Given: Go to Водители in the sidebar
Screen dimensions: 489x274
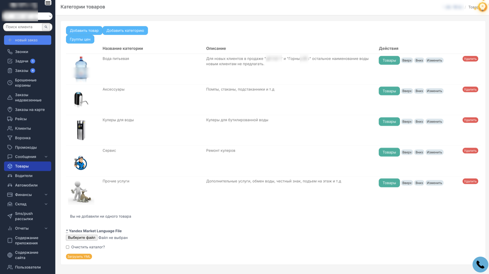Looking at the screenshot, I should tap(23, 176).
